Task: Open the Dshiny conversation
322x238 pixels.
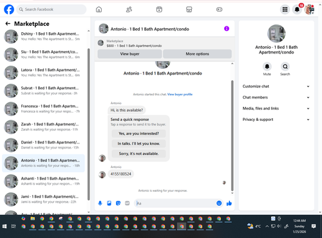Action: pyautogui.click(x=44, y=37)
